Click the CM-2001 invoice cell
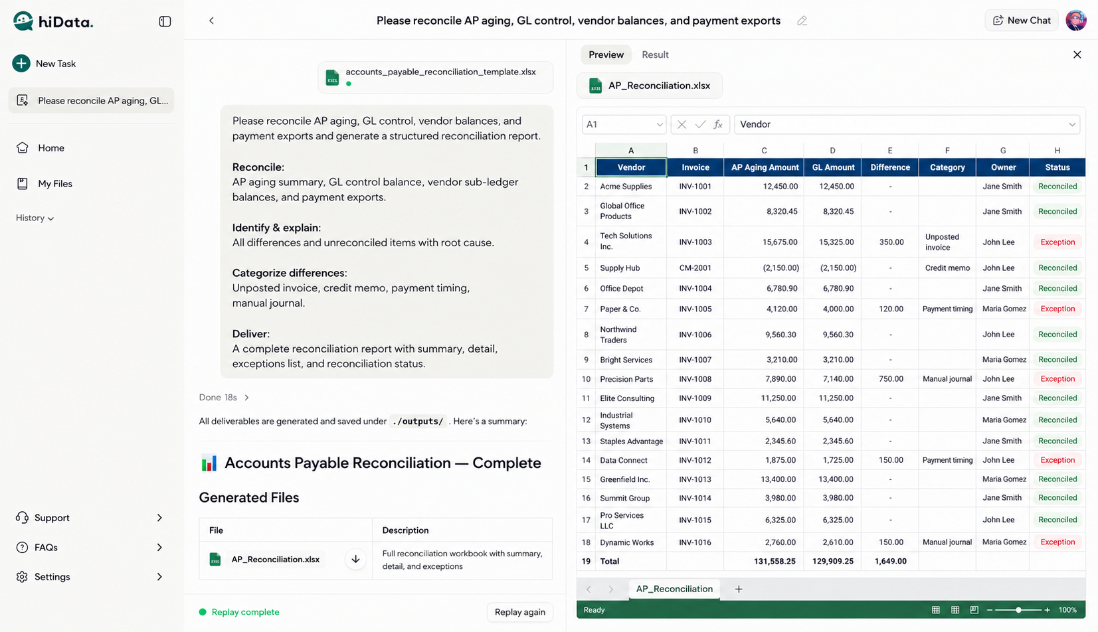Viewport: 1098px width, 632px height. 695,268
